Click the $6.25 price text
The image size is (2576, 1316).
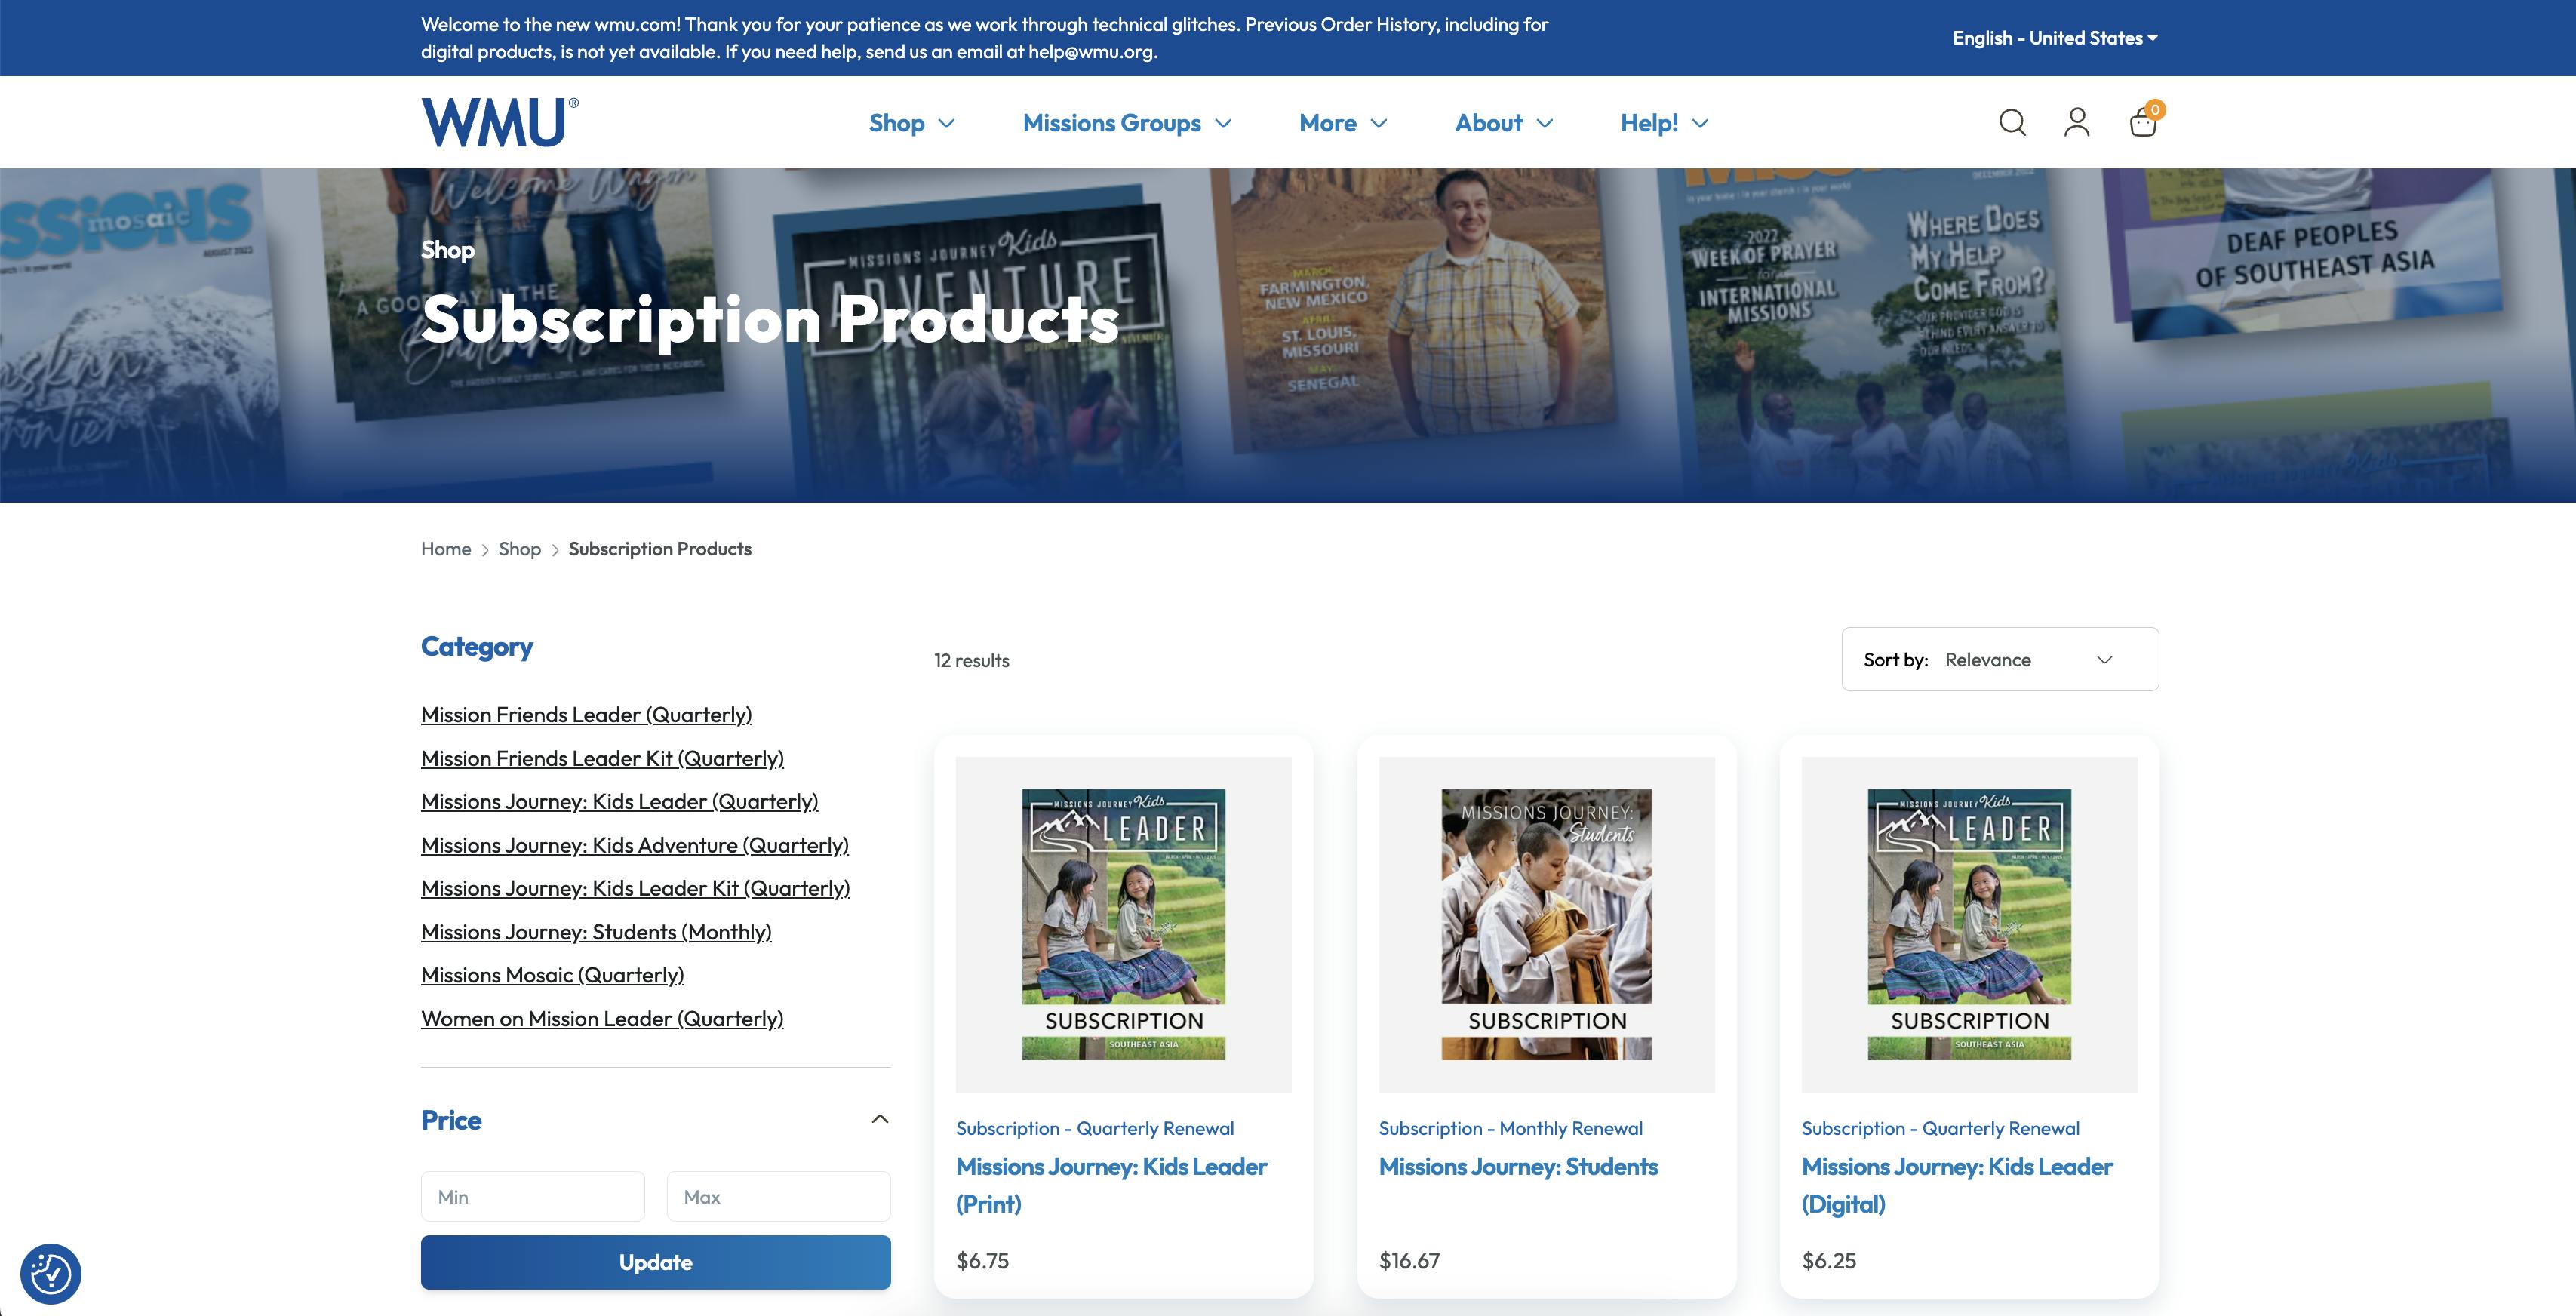pos(1829,1261)
